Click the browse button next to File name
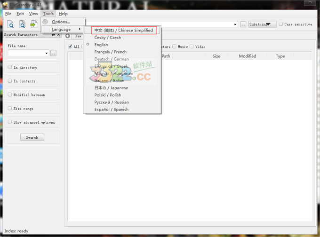The height and width of the screenshot is (237, 320). pos(53,53)
